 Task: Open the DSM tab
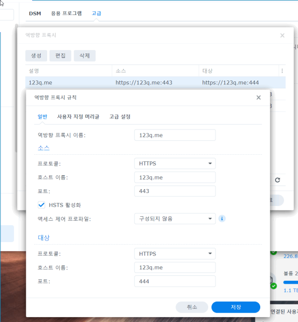click(35, 13)
